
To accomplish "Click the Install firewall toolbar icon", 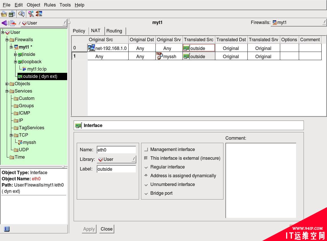I will tap(39, 14).
